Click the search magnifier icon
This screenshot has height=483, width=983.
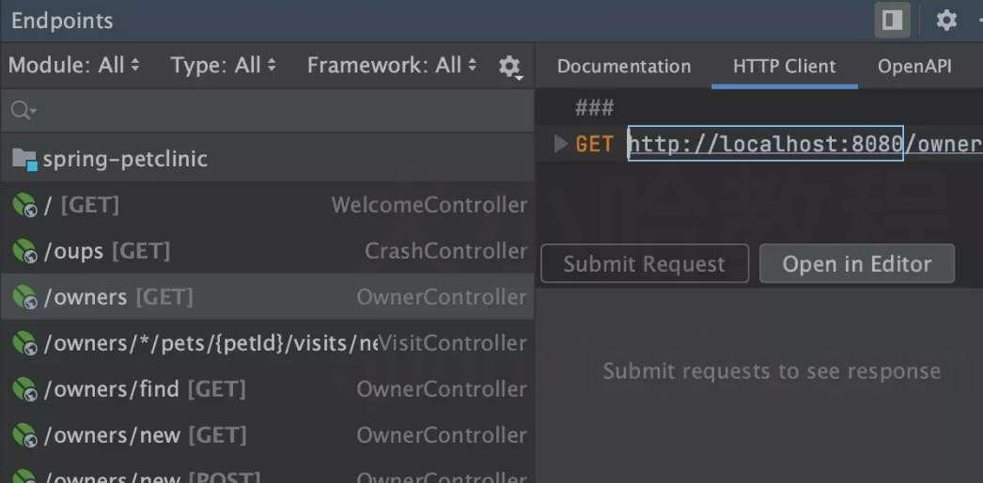coord(22,111)
